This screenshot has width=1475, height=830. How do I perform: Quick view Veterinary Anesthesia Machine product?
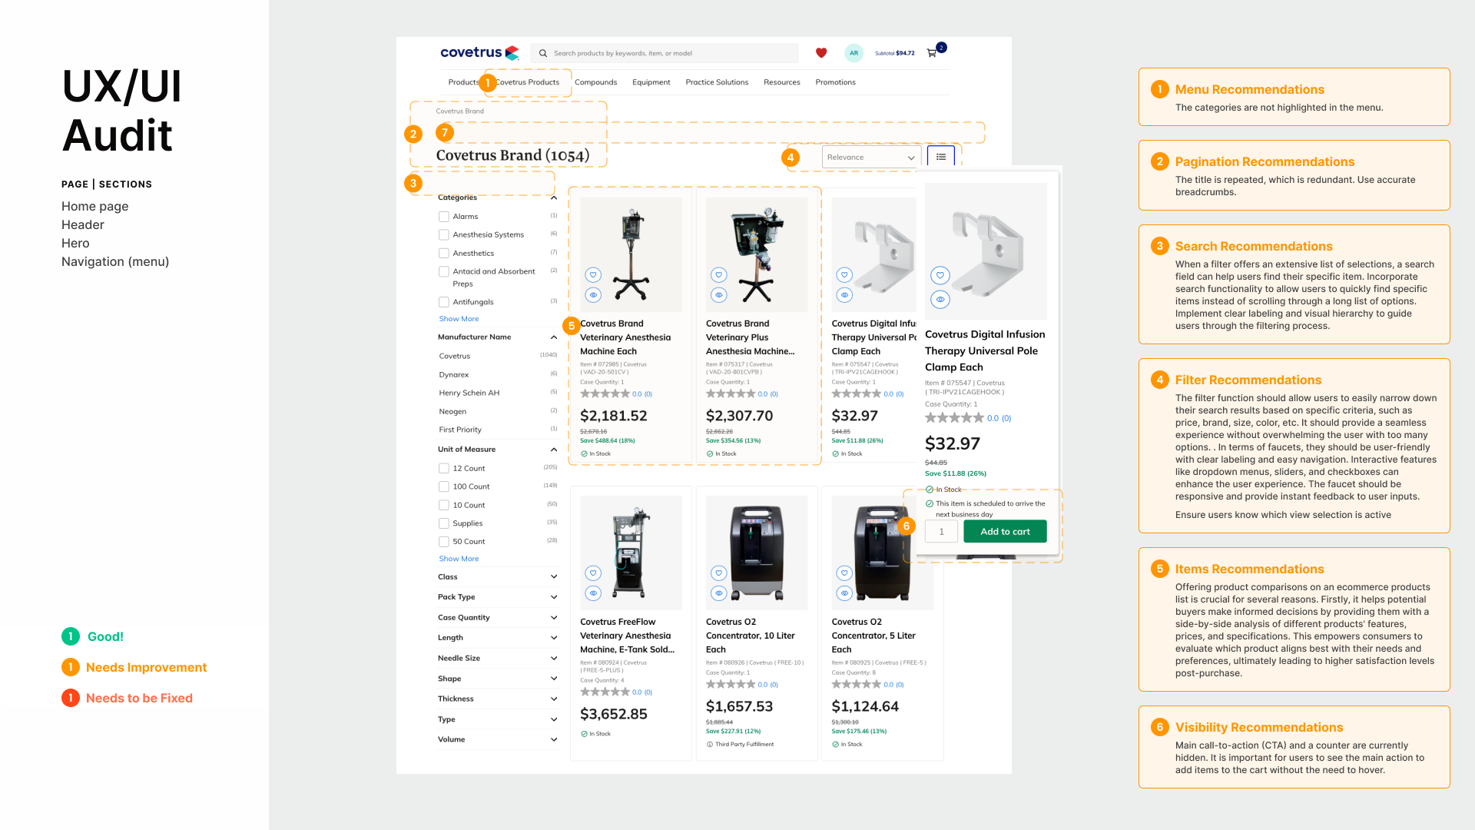593,295
